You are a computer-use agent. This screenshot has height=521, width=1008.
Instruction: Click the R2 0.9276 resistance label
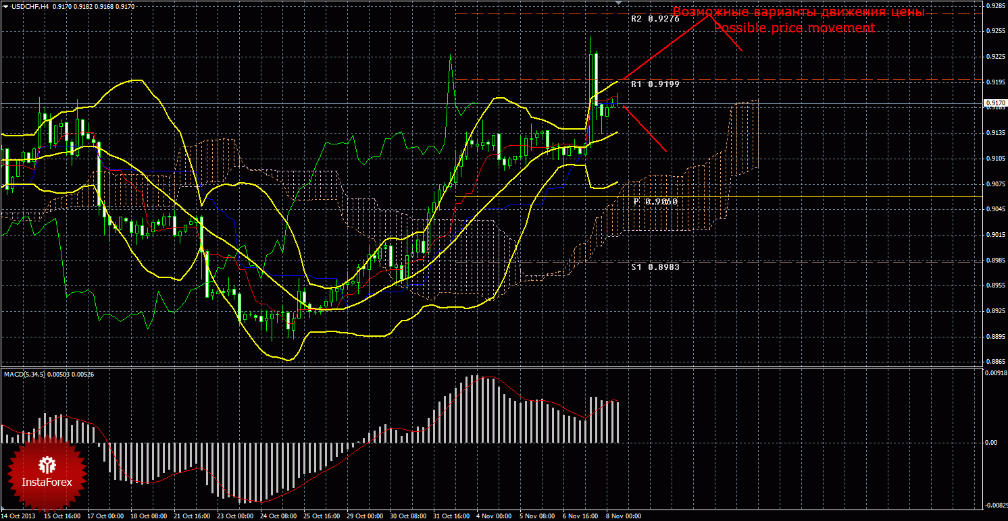[x=655, y=19]
